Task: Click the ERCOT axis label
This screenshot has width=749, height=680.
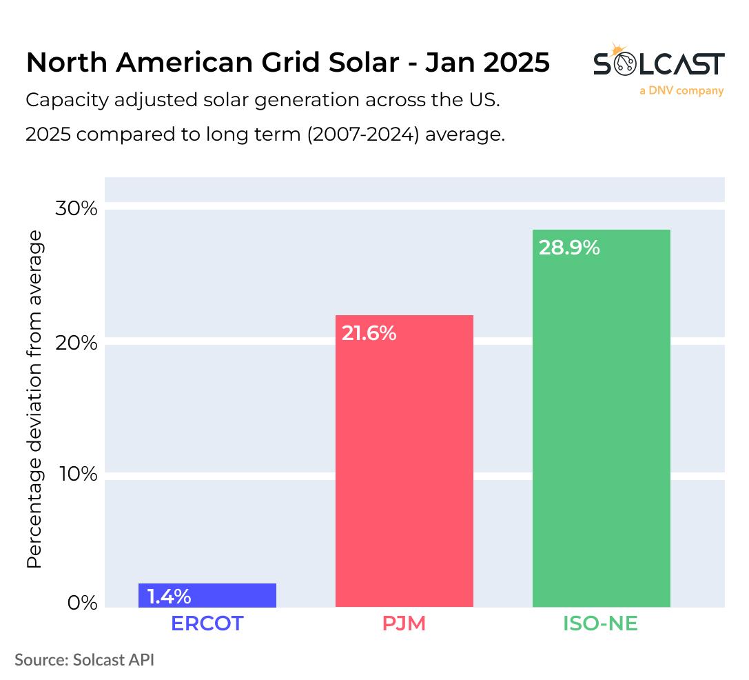Action: [x=207, y=623]
